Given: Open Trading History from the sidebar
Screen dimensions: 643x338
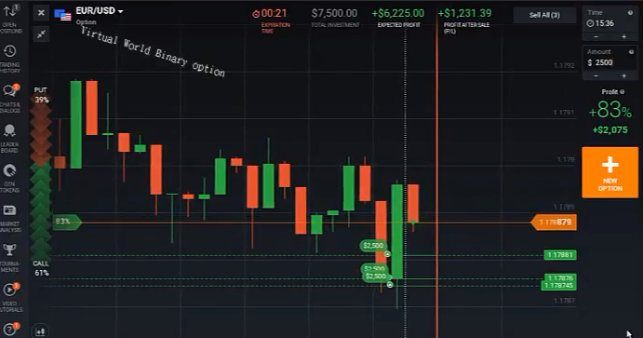Looking at the screenshot, I should (10, 59).
